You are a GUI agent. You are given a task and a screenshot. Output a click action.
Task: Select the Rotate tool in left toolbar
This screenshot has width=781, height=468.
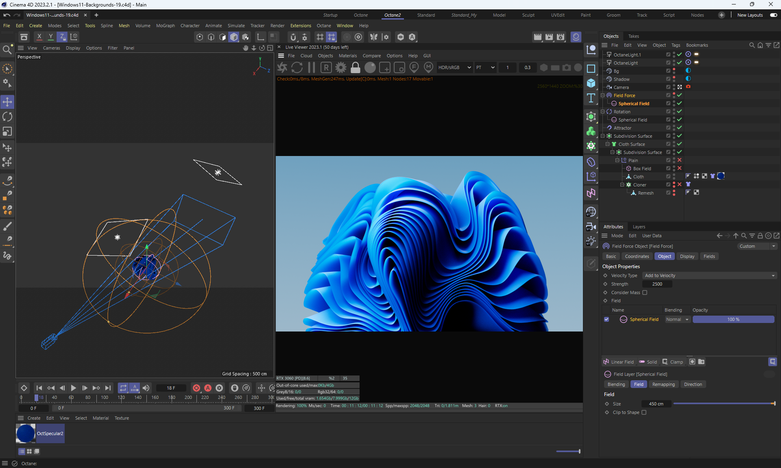7,117
